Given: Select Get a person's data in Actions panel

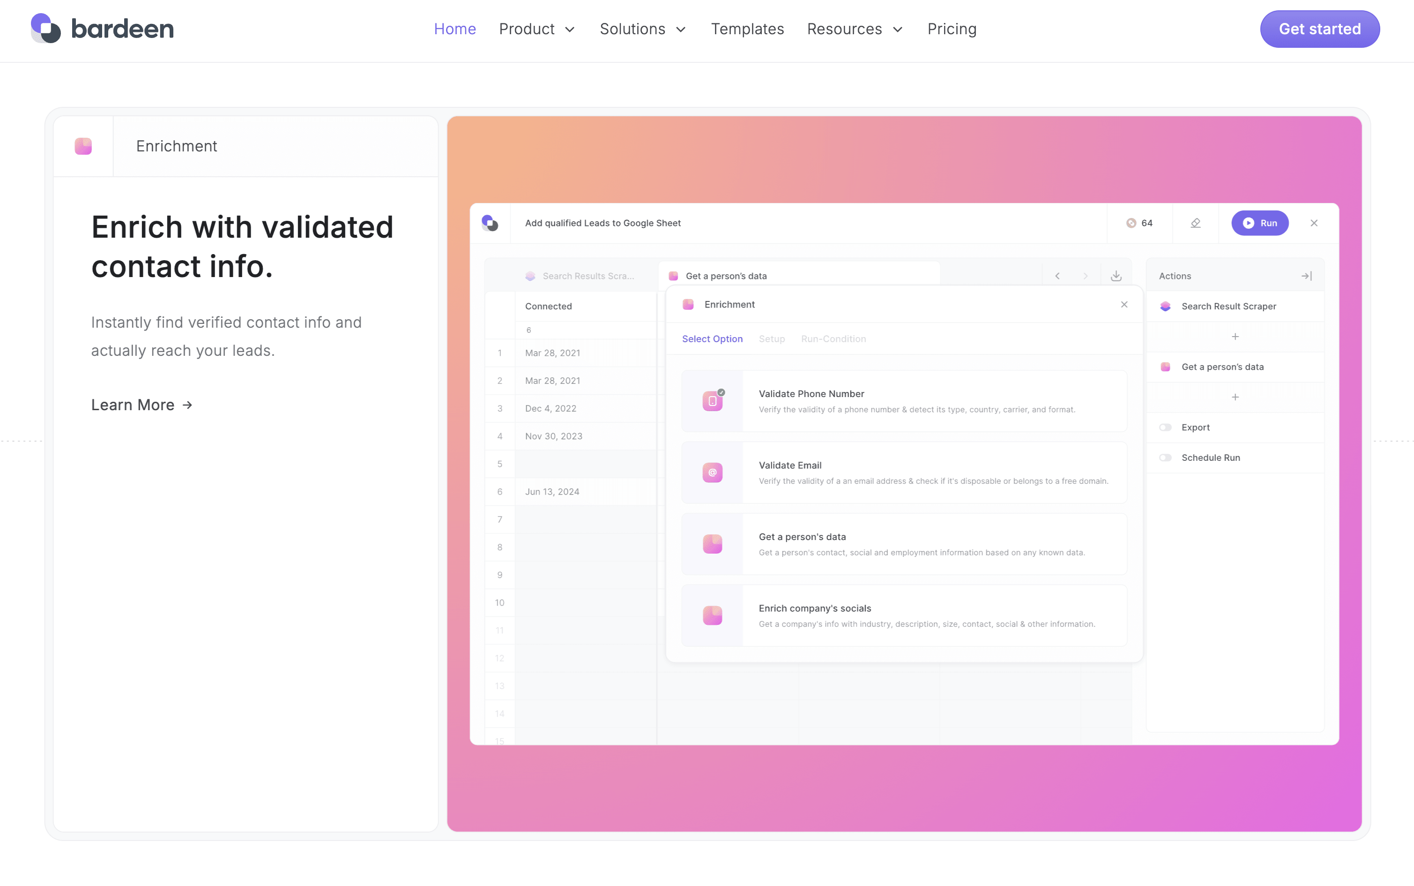Looking at the screenshot, I should click(x=1235, y=367).
